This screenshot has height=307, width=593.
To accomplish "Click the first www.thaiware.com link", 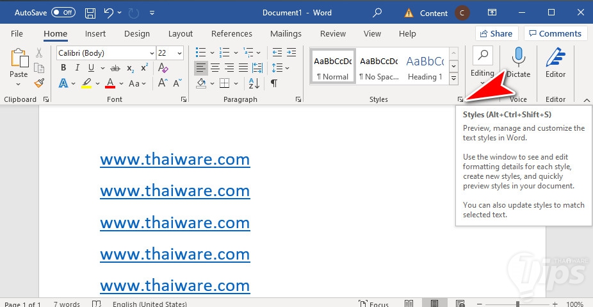I will [x=175, y=160].
